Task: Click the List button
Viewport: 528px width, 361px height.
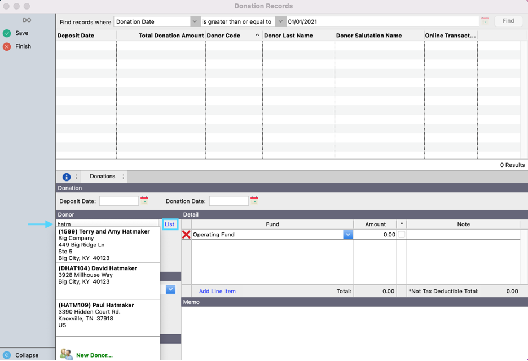Action: point(169,224)
